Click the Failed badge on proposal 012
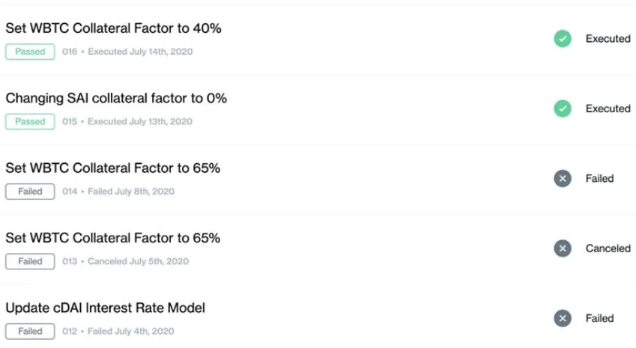The height and width of the screenshot is (348, 636). tap(30, 331)
